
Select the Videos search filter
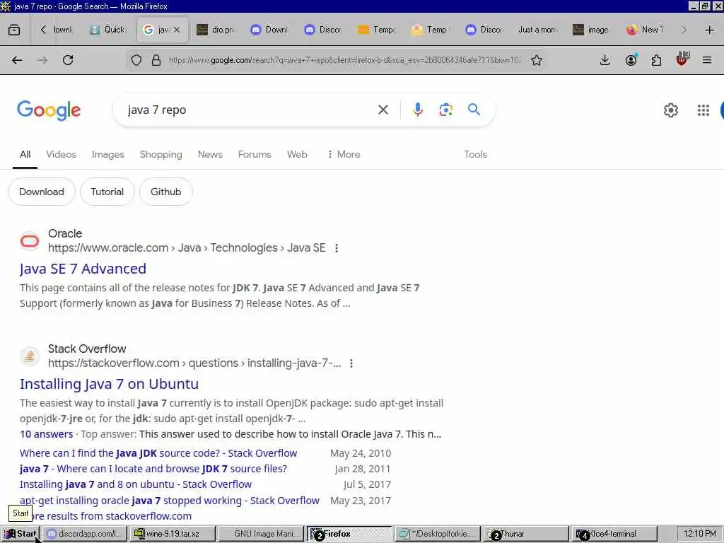(x=61, y=155)
